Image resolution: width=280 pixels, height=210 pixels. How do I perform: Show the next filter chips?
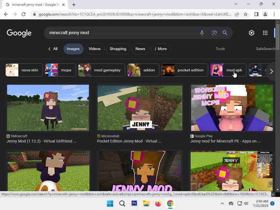(272, 71)
